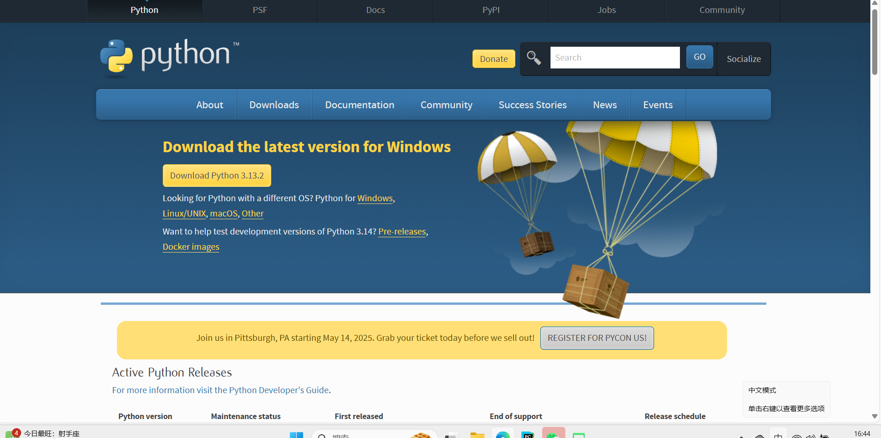The height and width of the screenshot is (438, 881).
Task: Open the About menu
Action: click(x=210, y=105)
